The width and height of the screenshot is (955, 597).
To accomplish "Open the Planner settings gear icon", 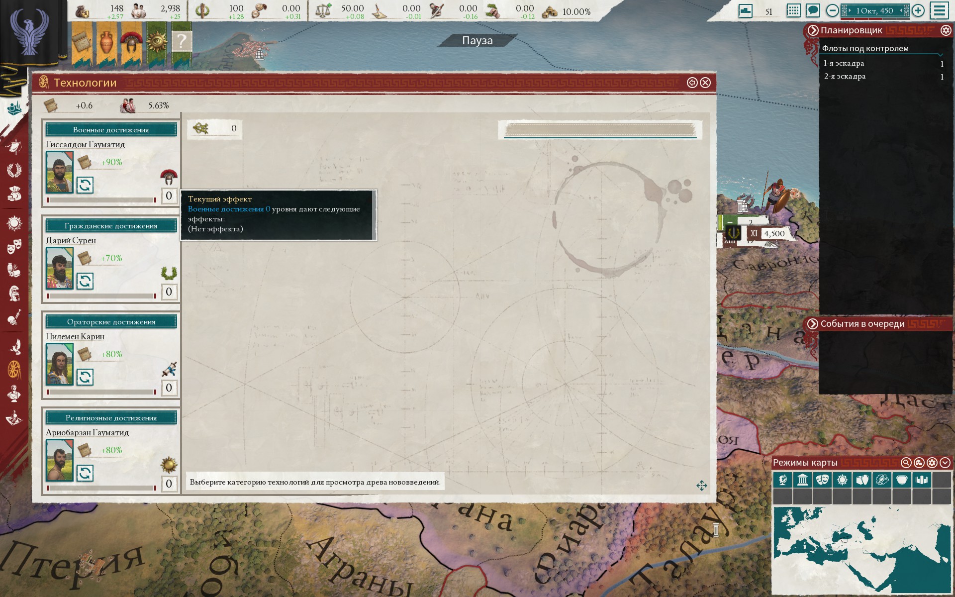I will click(x=946, y=30).
